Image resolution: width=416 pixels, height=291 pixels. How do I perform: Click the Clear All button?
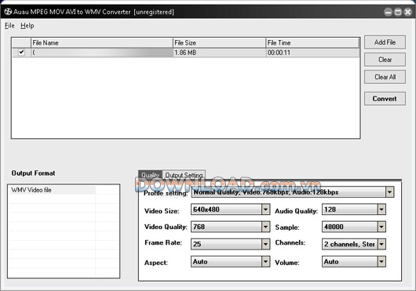click(x=385, y=77)
